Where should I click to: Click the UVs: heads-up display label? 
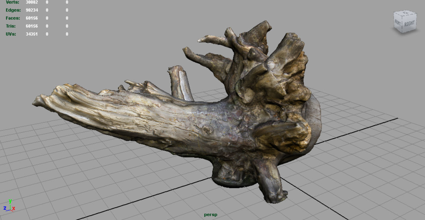[11, 34]
